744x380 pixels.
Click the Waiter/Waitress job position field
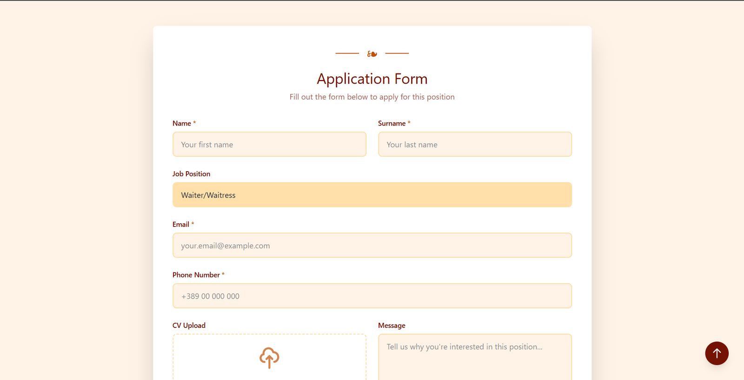372,195
